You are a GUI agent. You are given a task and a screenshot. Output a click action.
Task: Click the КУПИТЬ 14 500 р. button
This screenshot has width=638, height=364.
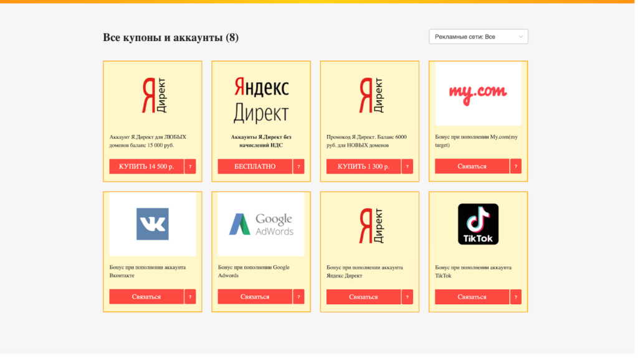tap(146, 167)
